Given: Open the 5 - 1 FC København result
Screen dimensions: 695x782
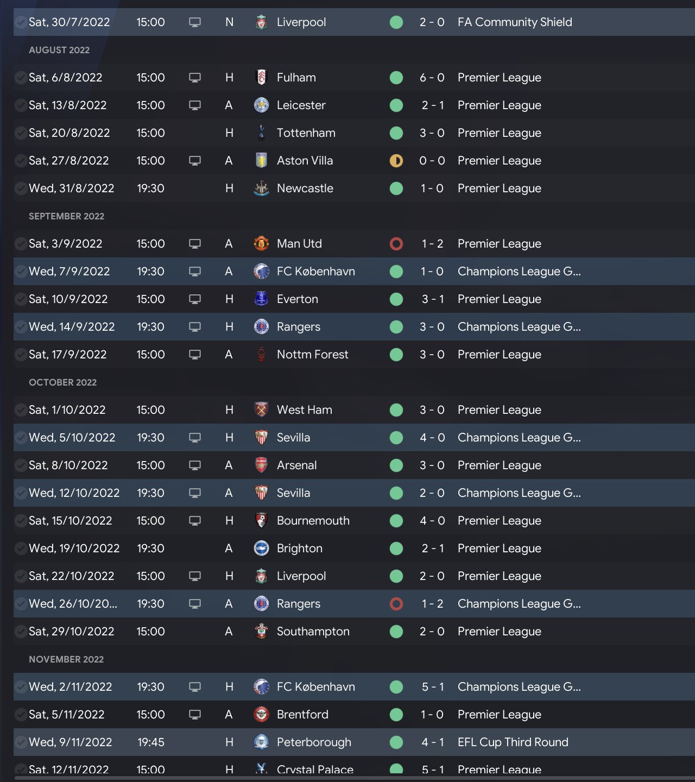Looking at the screenshot, I should tap(432, 687).
